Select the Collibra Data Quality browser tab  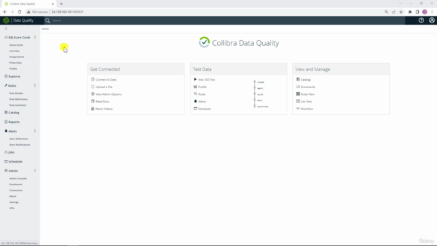click(x=29, y=4)
